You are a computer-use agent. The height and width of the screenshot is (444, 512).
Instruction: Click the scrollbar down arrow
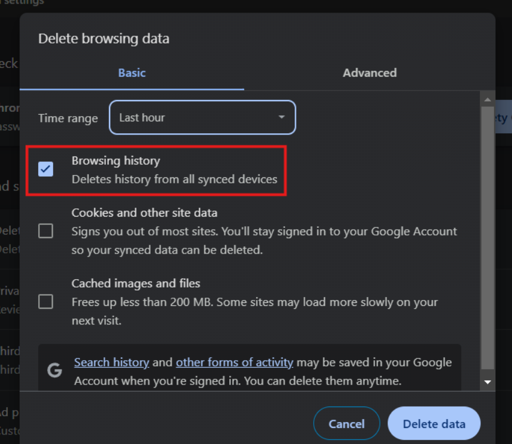(x=488, y=382)
